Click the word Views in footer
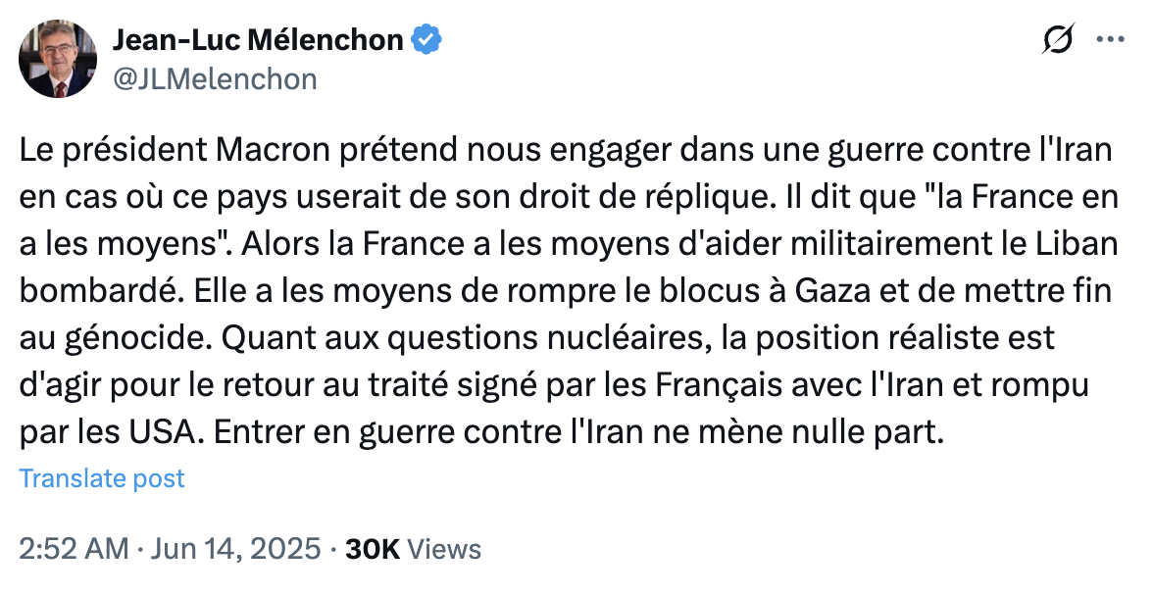Viewport: 1153px width, 596px height. [444, 549]
